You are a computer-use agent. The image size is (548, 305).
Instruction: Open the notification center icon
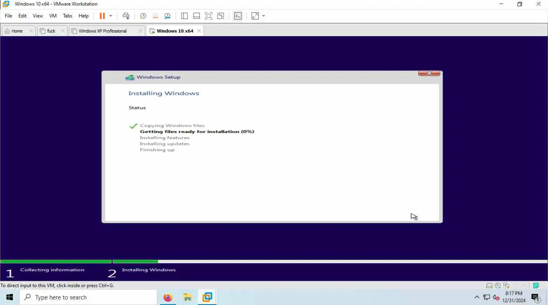tap(536, 297)
